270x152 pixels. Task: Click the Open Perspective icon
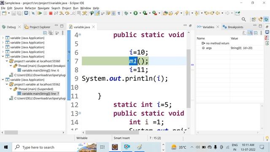pos(254,19)
